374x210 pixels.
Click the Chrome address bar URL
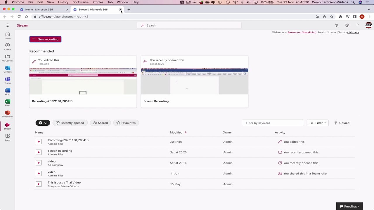coord(63,17)
